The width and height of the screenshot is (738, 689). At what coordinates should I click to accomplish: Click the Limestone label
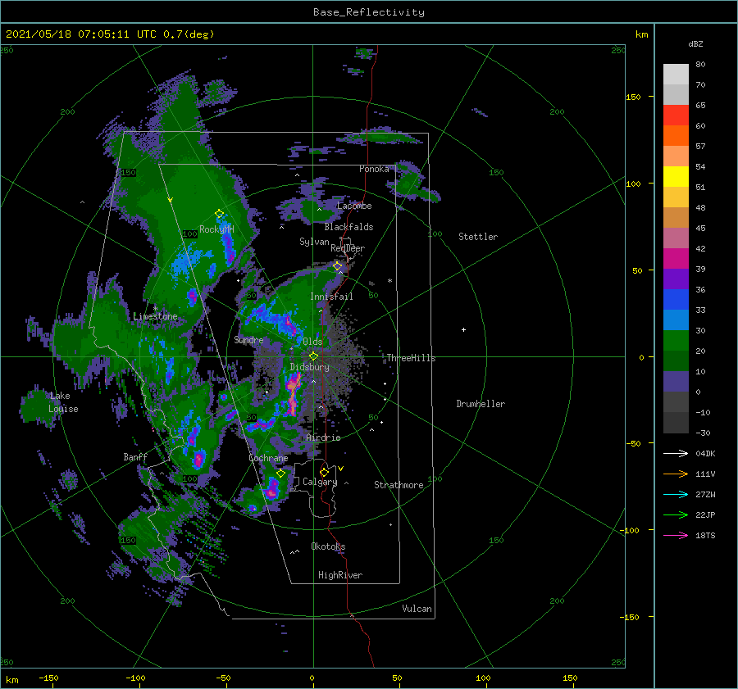155,316
